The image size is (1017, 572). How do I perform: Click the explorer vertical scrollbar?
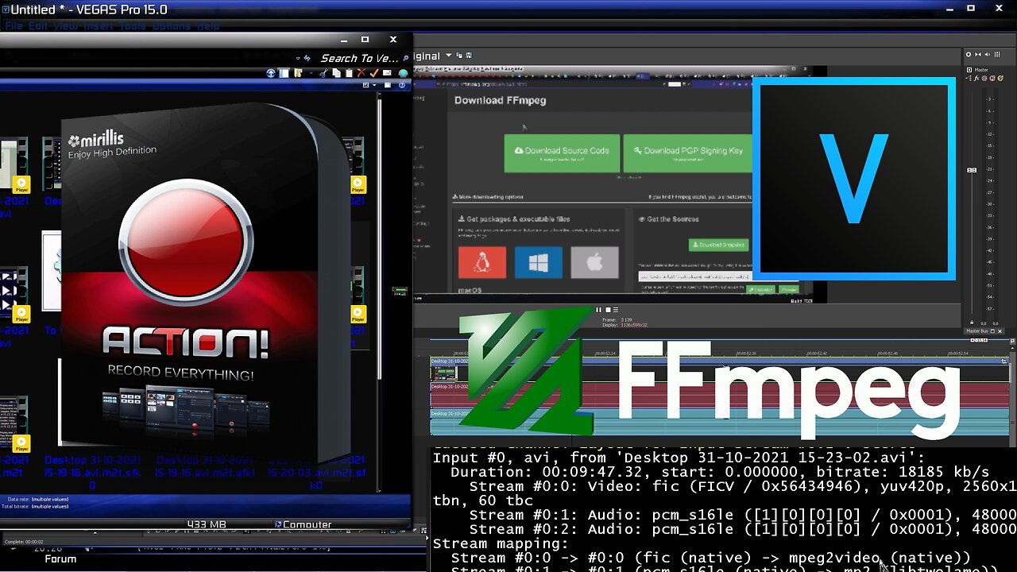380,238
